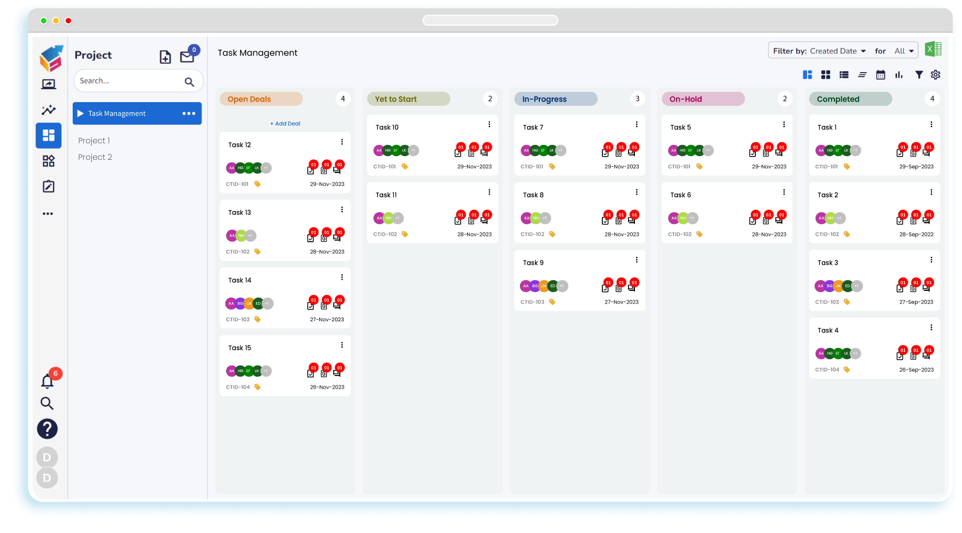This screenshot has height=533, width=962.
Task: Expand more sidebar options with ellipsis
Action: point(48,213)
